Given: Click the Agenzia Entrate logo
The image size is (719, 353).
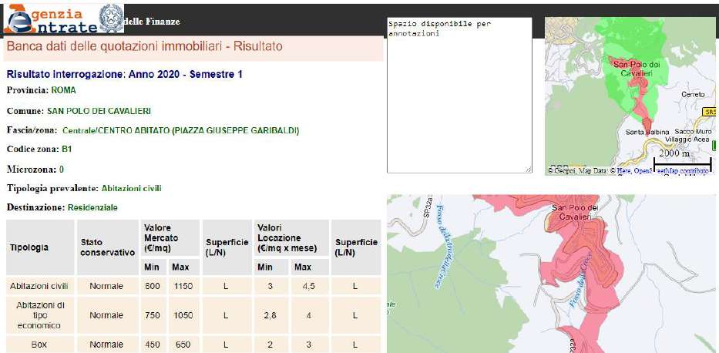Looking at the screenshot, I should [x=51, y=18].
